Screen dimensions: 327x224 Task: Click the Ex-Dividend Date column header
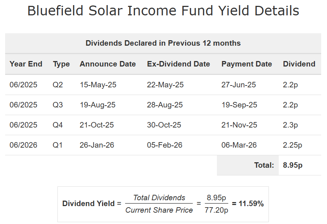178,64
